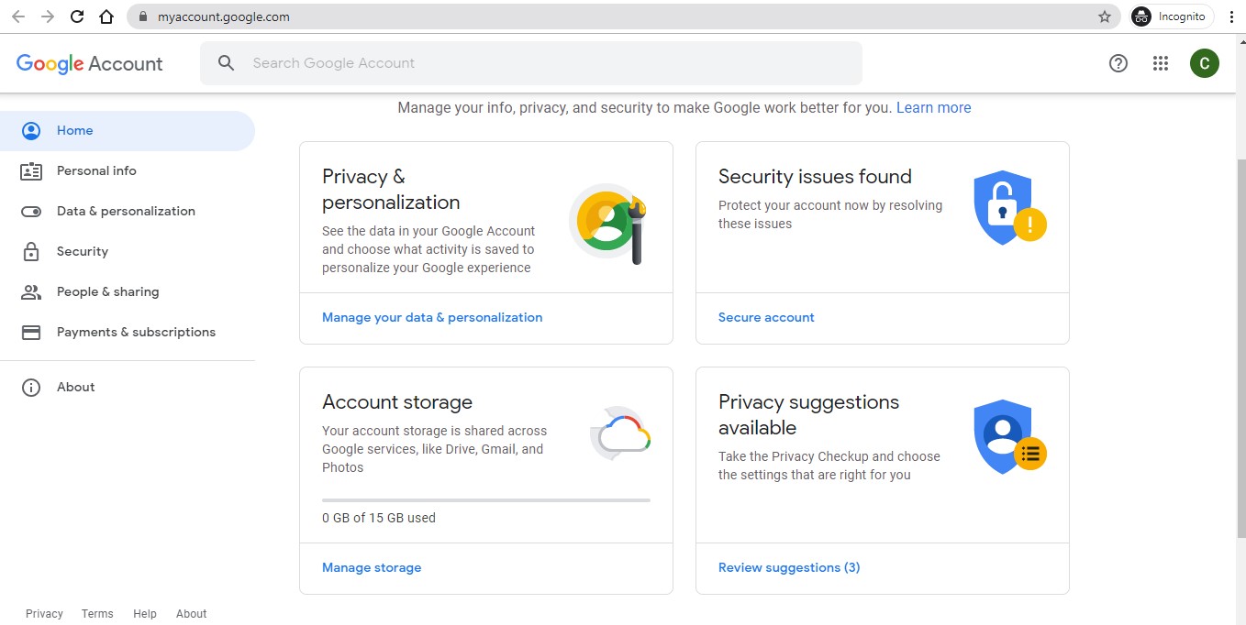Open Chrome three-dot menu
The image size is (1246, 625).
tap(1231, 16)
